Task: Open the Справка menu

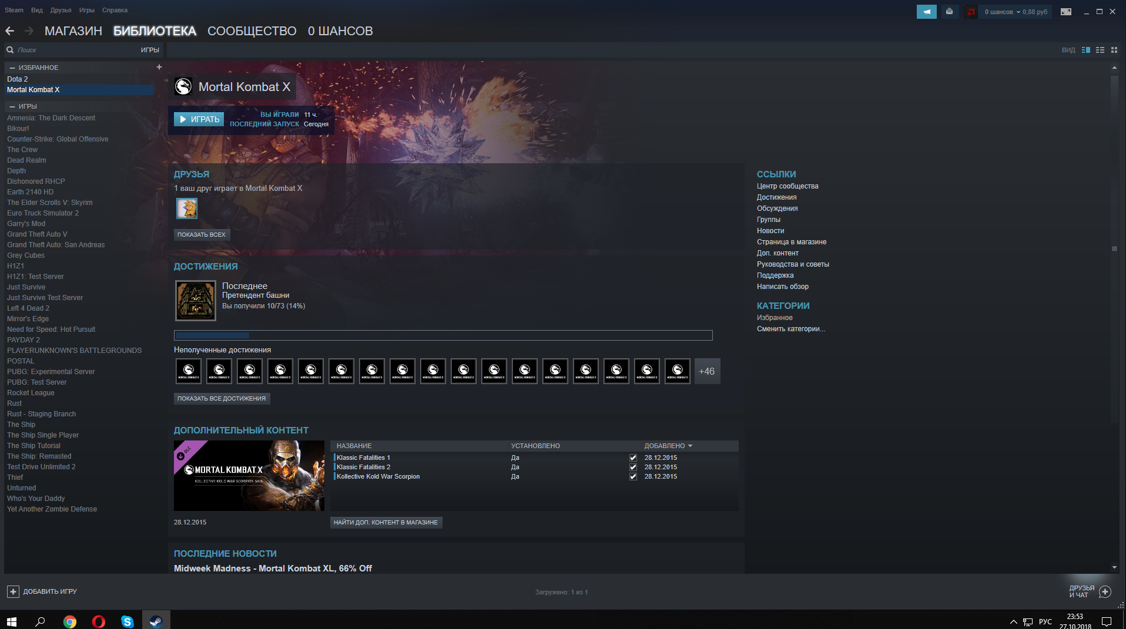Action: (115, 10)
